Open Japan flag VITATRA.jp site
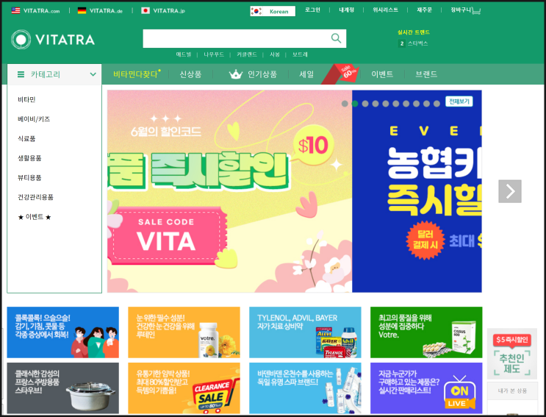 [163, 11]
